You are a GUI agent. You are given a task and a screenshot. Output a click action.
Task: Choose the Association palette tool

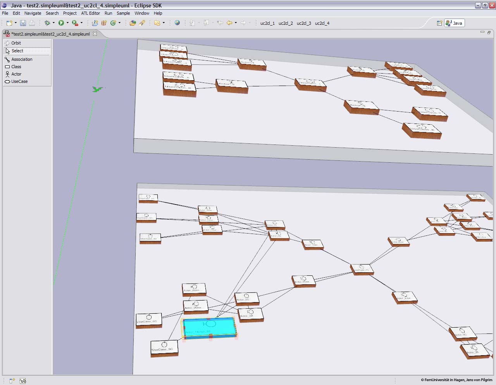coord(27,59)
